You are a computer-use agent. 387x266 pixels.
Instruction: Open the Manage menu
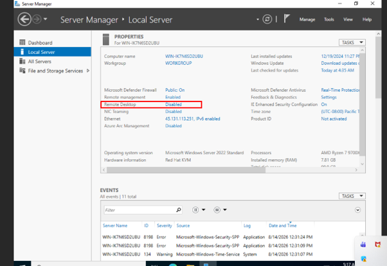point(307,19)
